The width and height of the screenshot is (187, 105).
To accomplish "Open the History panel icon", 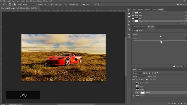I will (x=129, y=10).
